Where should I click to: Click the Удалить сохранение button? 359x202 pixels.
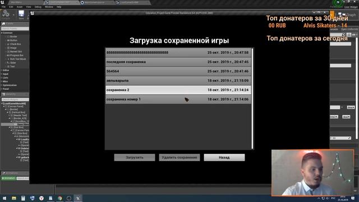(x=179, y=157)
